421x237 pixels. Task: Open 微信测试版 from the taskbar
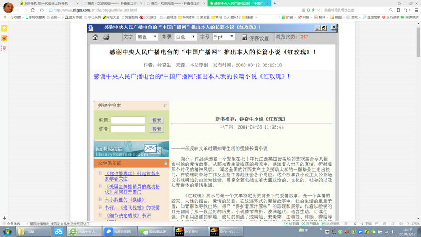pos(155,232)
